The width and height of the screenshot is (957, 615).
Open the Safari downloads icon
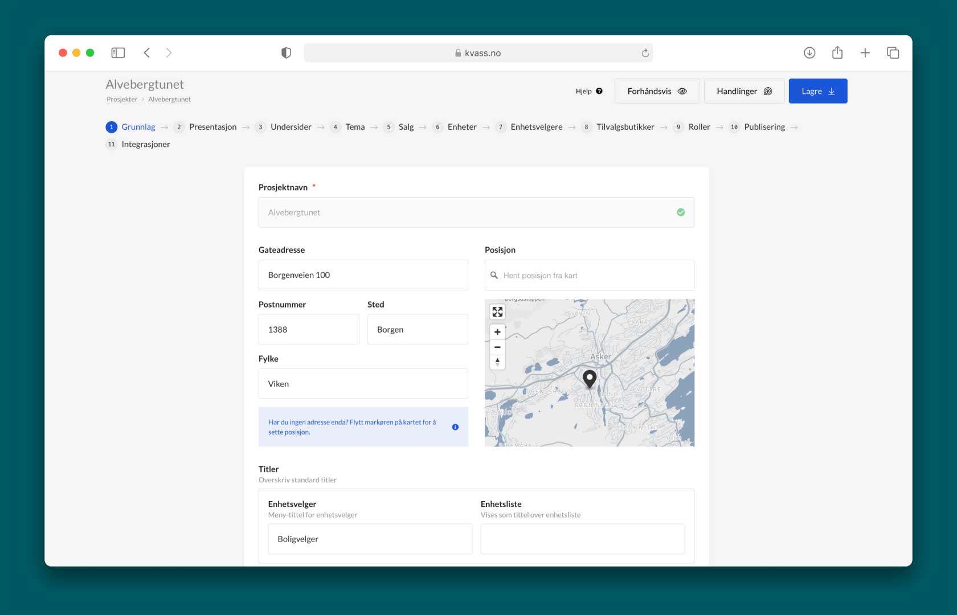(809, 53)
